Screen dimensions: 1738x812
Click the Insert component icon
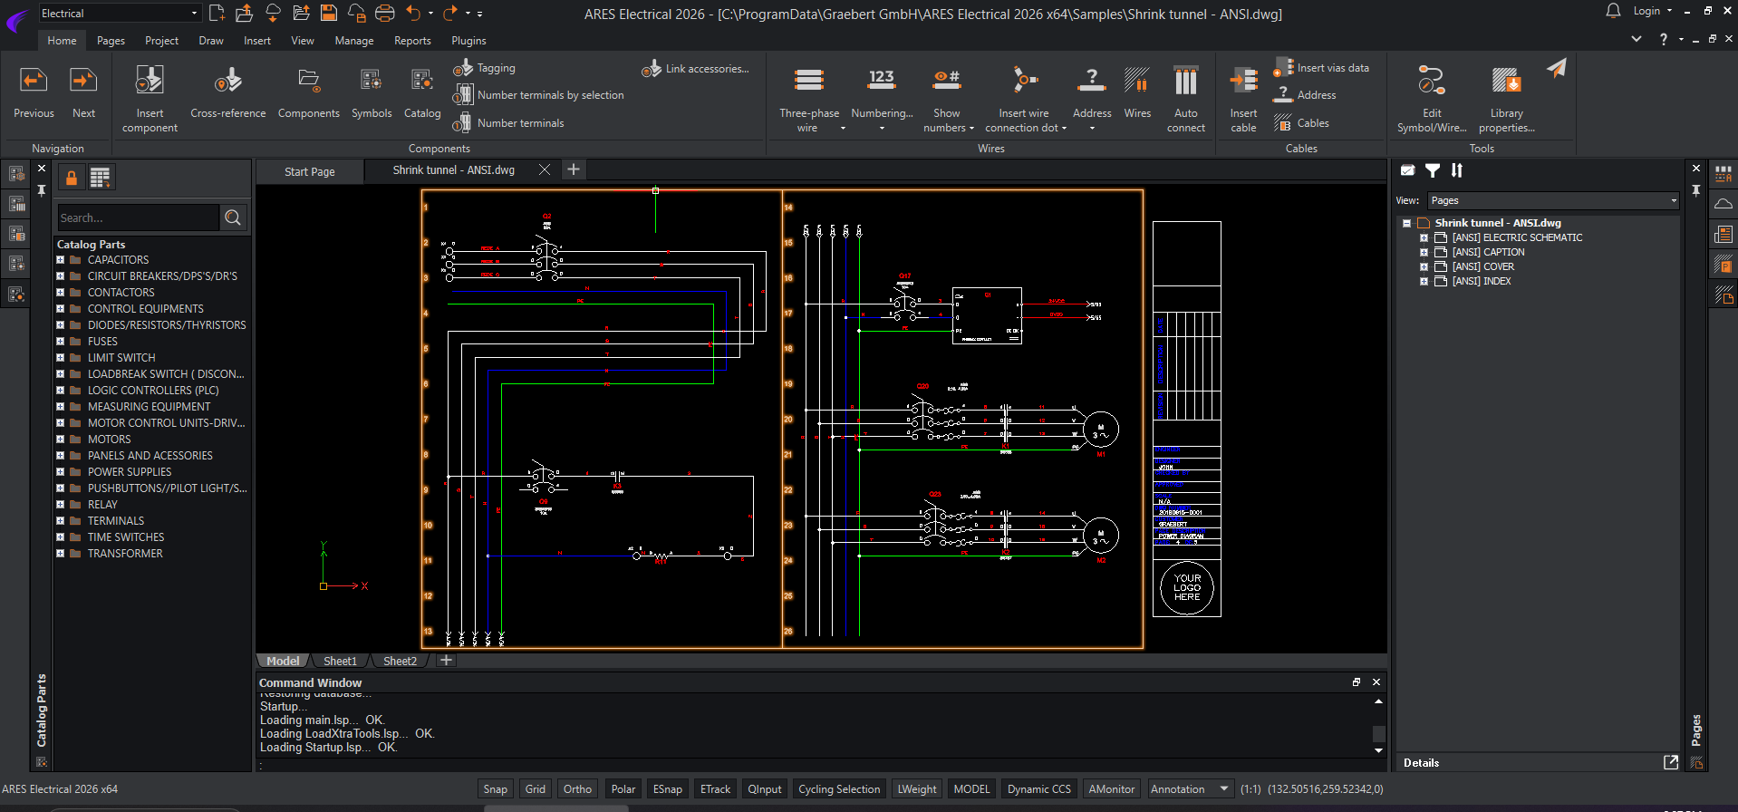coord(150,82)
